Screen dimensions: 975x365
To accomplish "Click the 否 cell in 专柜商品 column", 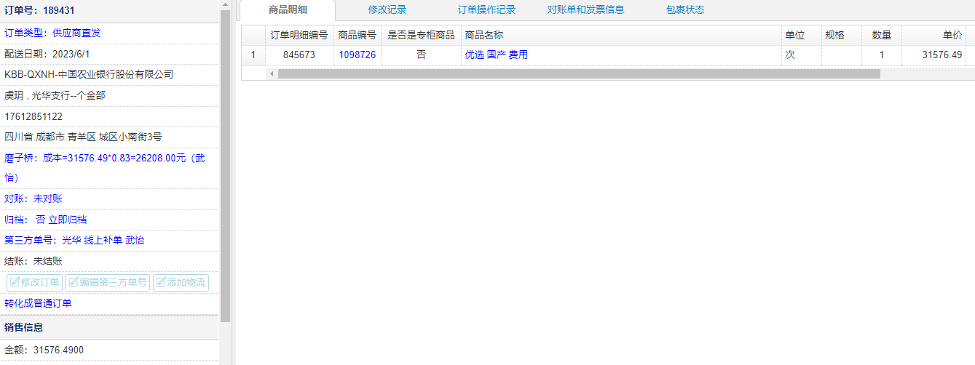I will [x=421, y=55].
